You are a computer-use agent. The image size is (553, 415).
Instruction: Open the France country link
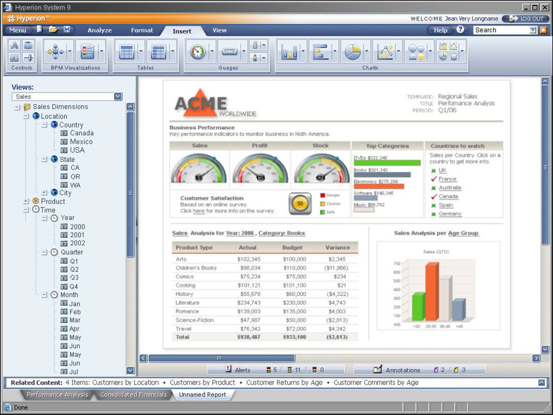pos(447,179)
